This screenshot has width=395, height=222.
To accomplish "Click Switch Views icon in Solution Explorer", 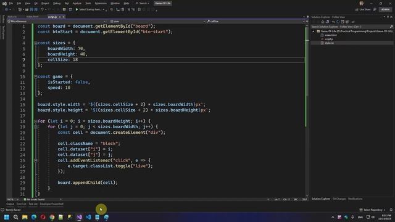I will [x=327, y=22].
